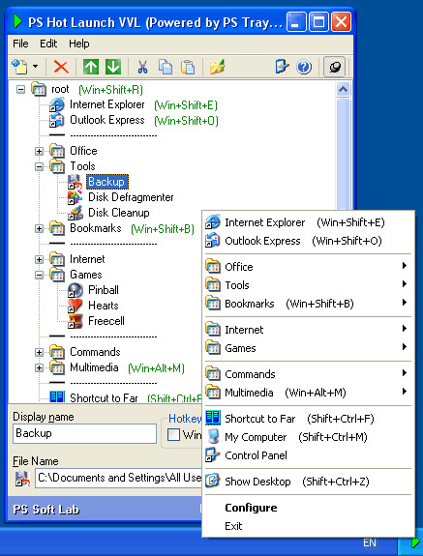423x556 pixels.
Task: Click the Copy toolbar icon
Action: [x=165, y=67]
